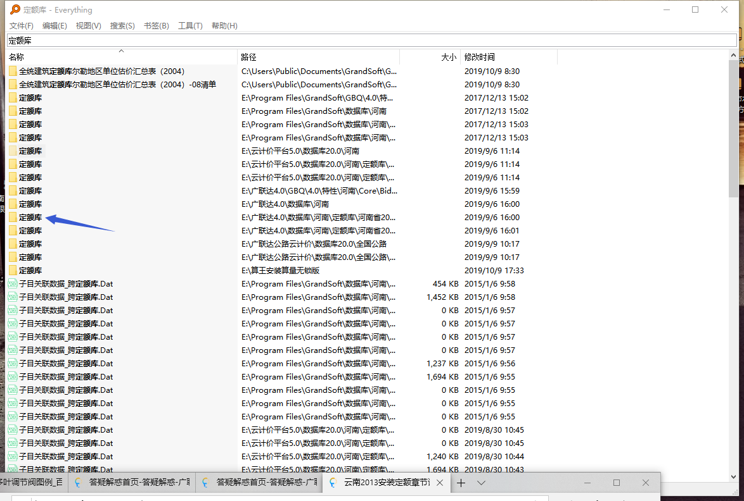Click the Everything magnifier app icon in title bar
This screenshot has height=501, width=744.
tap(15, 9)
